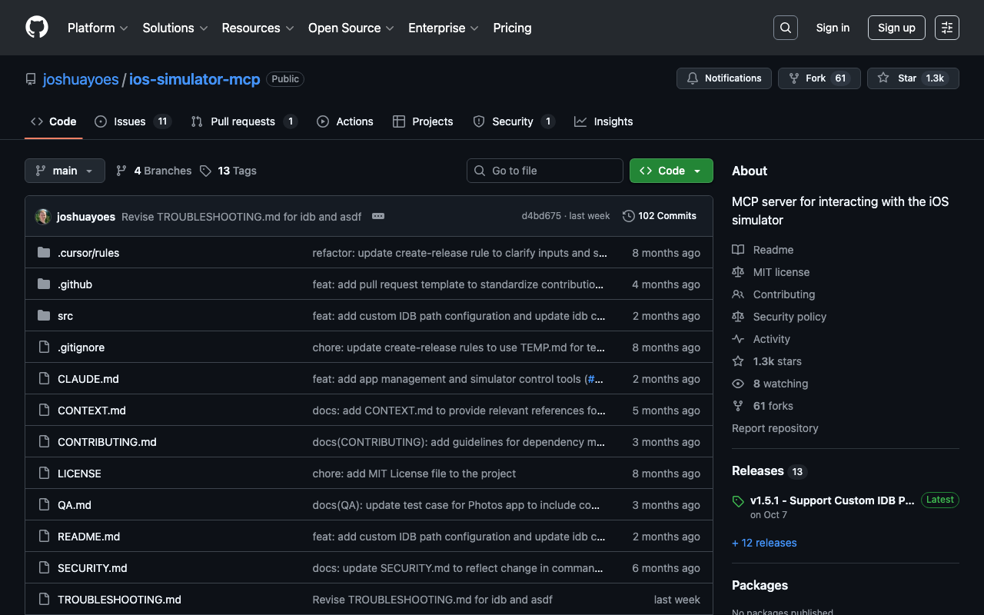Fork this repository

(807, 78)
